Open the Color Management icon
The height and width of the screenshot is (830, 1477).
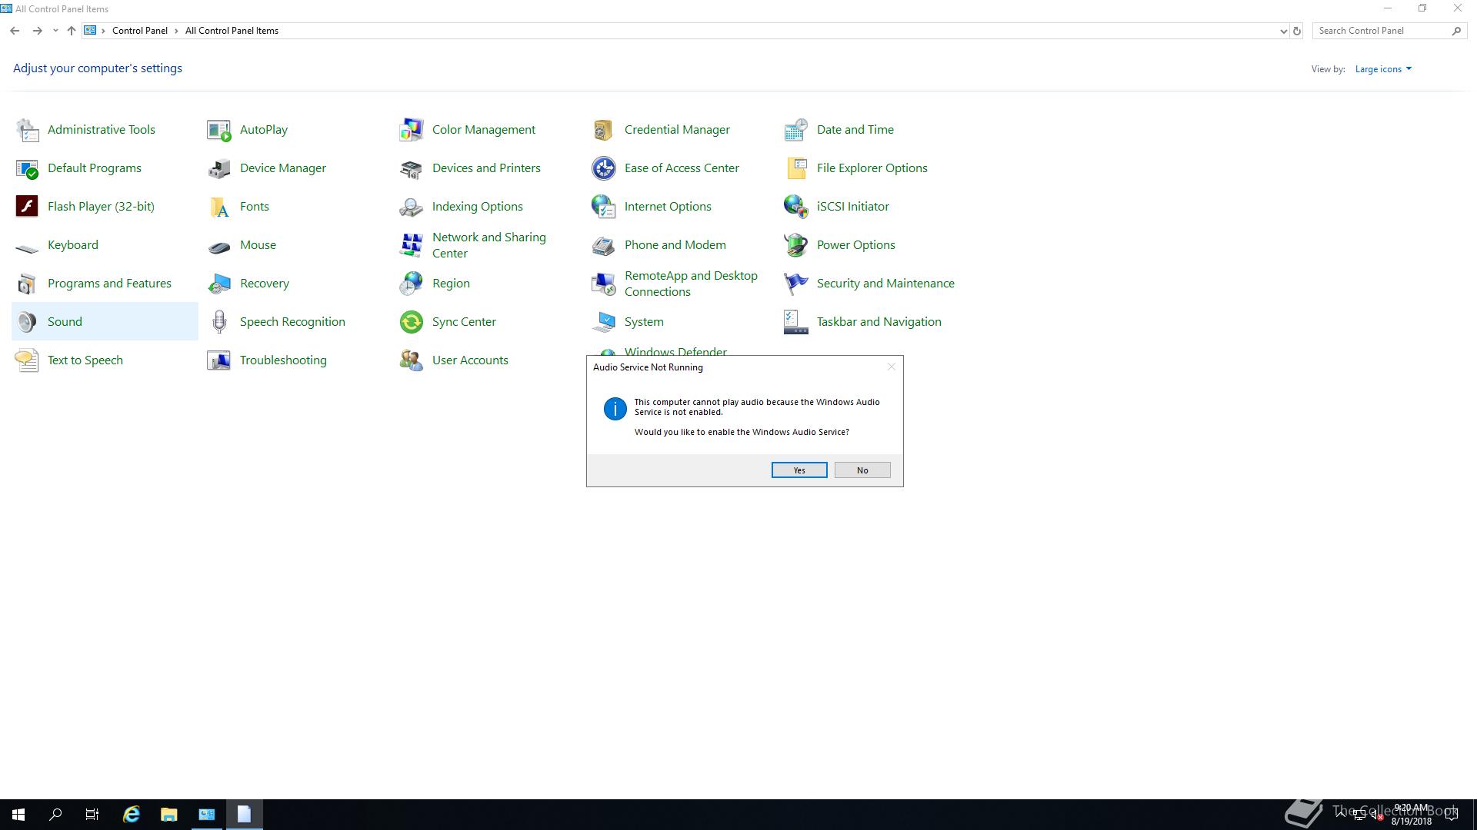coord(412,130)
